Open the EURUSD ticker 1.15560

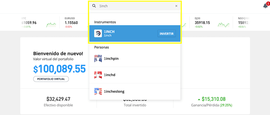click(x=71, y=23)
